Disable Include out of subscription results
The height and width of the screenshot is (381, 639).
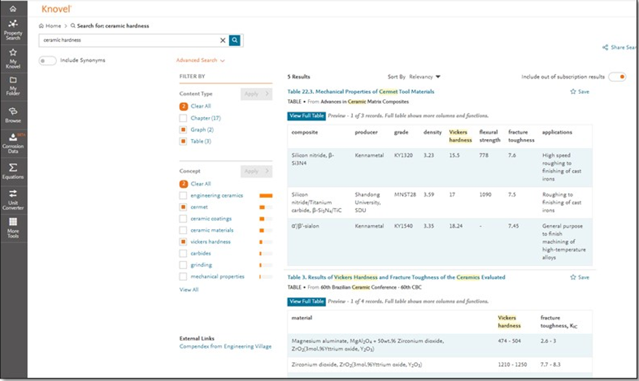pos(617,77)
